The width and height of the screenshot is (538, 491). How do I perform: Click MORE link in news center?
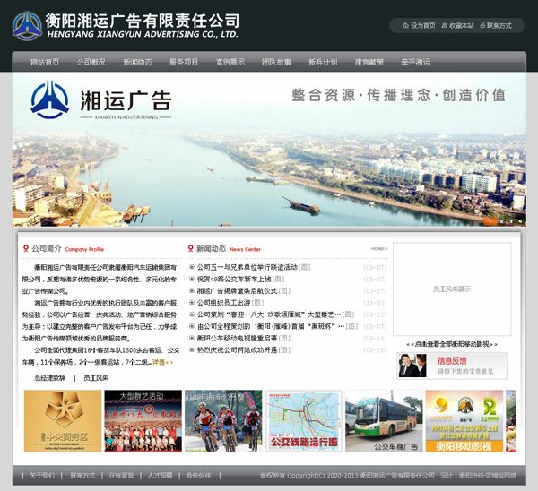379,249
